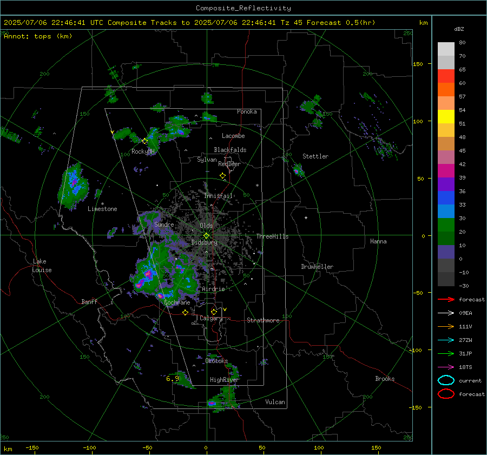
Task: Click the yellow diamond marker beside RockyMH
Action: tap(144, 141)
